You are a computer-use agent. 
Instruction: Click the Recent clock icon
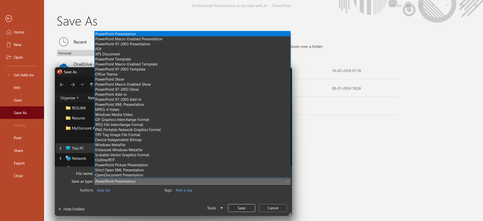pos(64,42)
